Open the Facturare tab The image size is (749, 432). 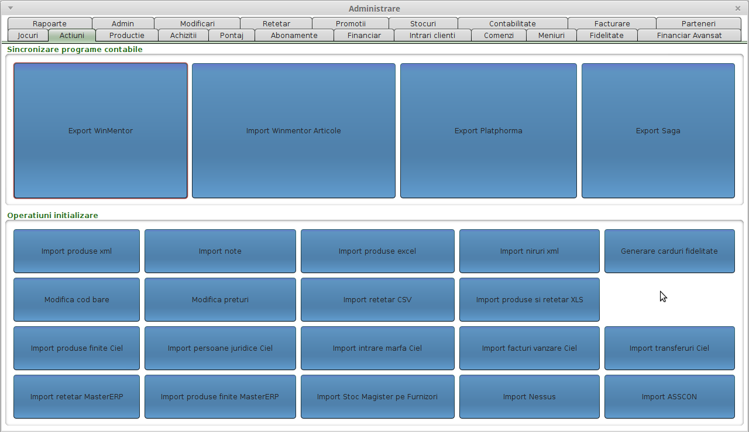[x=612, y=23]
